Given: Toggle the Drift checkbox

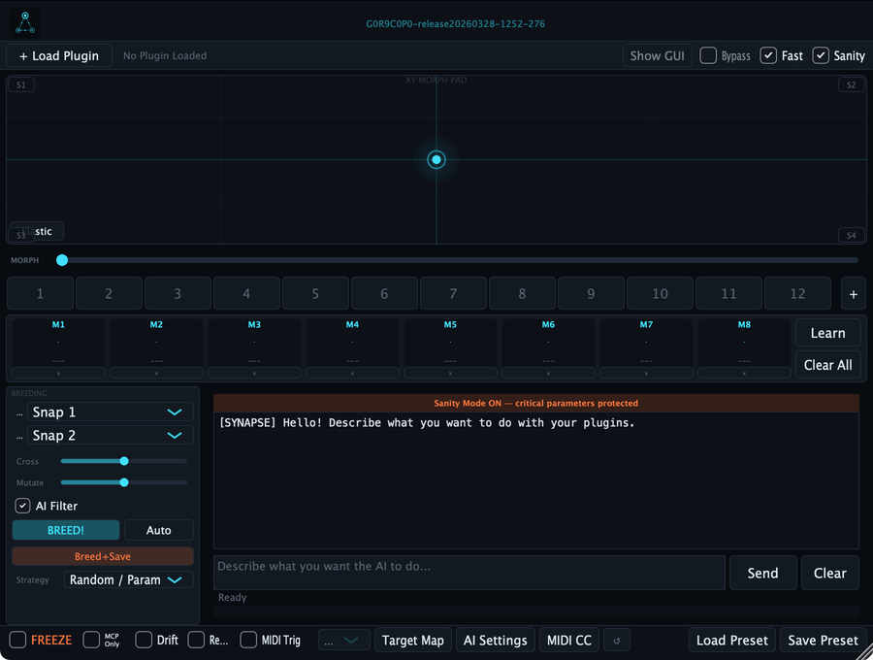Looking at the screenshot, I should click(x=144, y=640).
